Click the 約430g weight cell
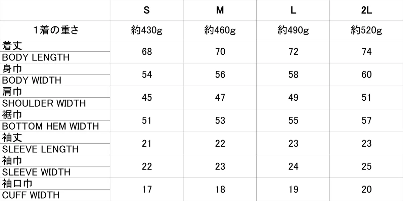This screenshot has height=201, width=403. pos(147,31)
